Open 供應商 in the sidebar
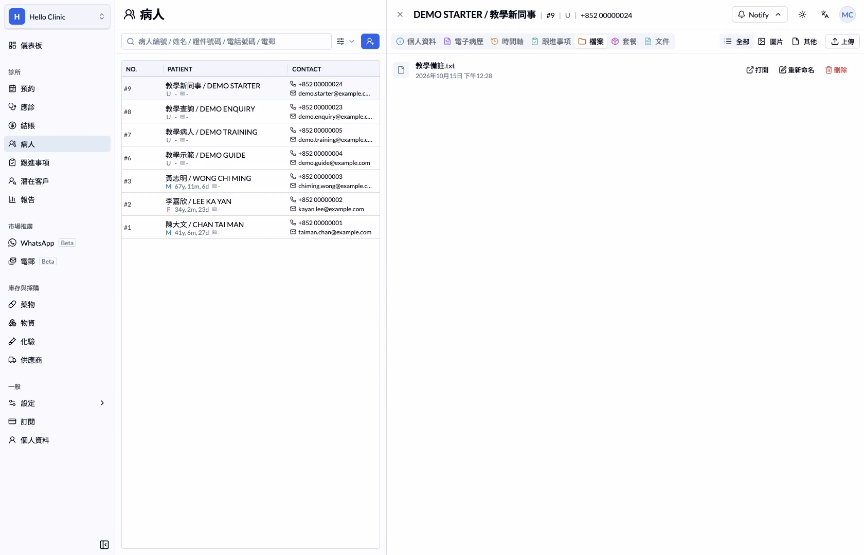Viewport: 864px width, 555px height. pos(57,360)
